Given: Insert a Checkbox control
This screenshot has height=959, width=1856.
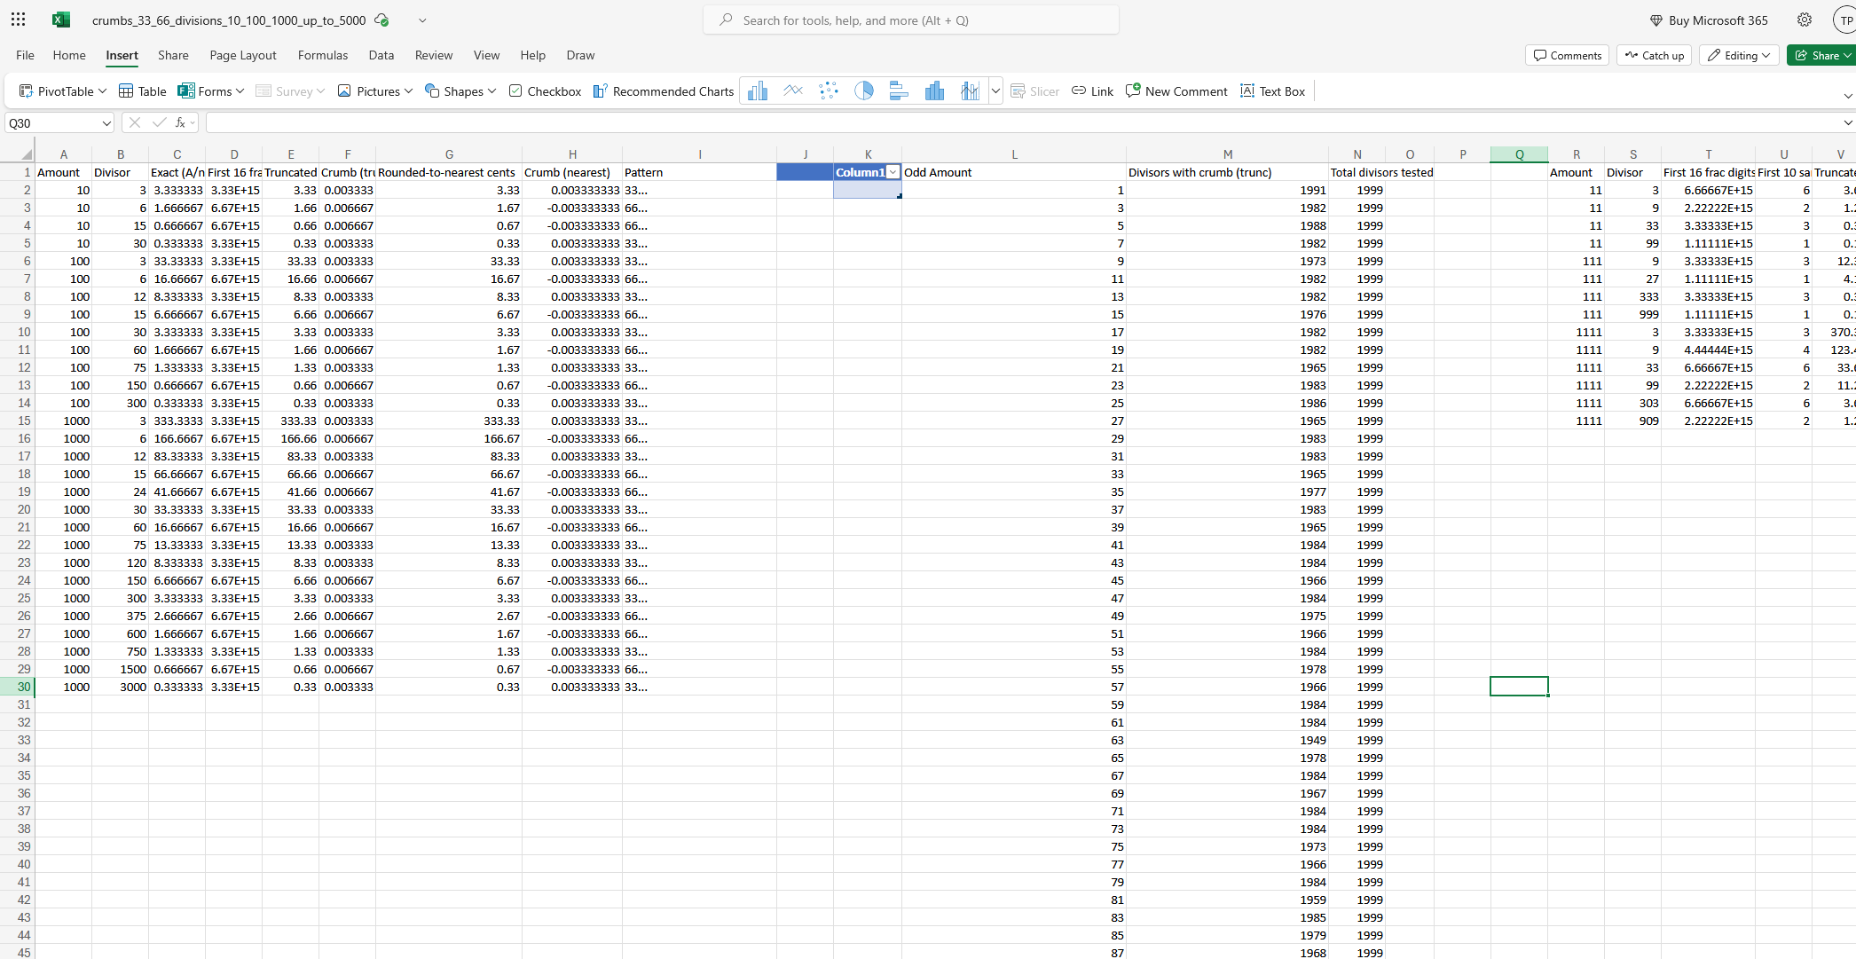Looking at the screenshot, I should pos(545,91).
